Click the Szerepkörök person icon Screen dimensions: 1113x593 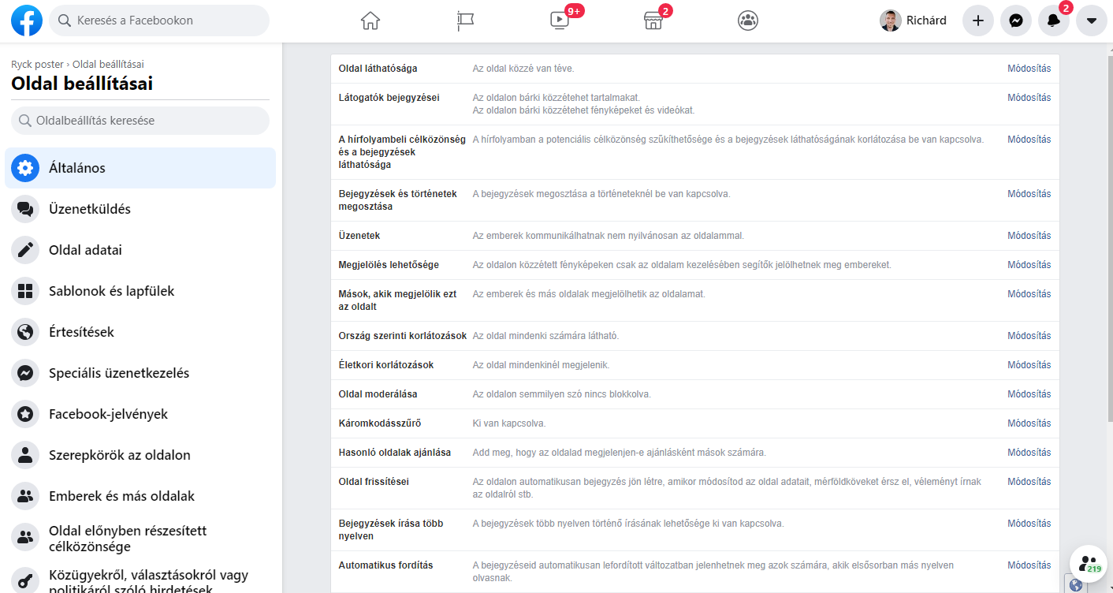pos(25,455)
